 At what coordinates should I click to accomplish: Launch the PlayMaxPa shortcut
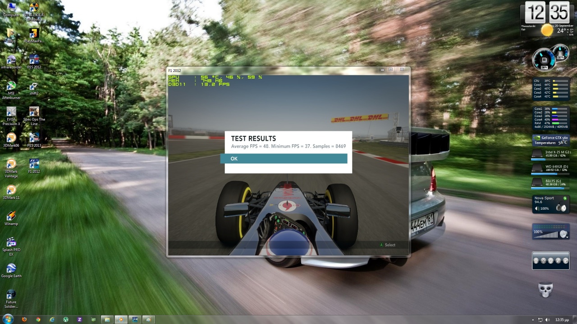tap(34, 36)
